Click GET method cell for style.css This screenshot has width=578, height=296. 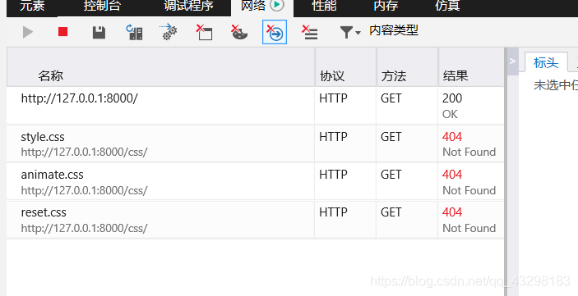pyautogui.click(x=407, y=143)
